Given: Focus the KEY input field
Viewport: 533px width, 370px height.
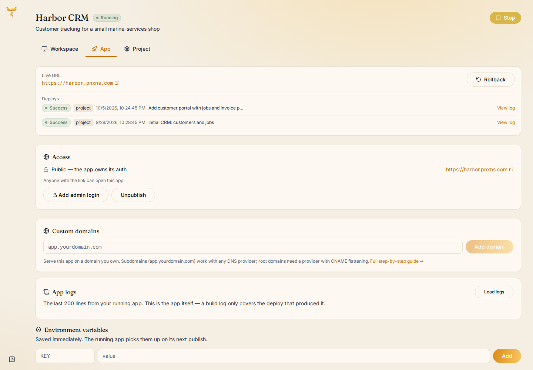Looking at the screenshot, I should pyautogui.click(x=65, y=356).
